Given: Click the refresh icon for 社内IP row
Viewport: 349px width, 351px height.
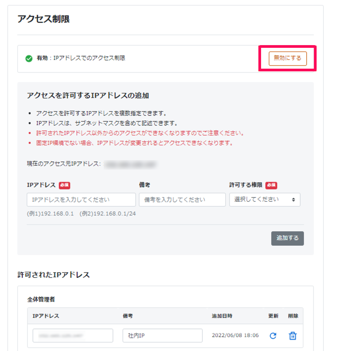Looking at the screenshot, I should coord(273,336).
